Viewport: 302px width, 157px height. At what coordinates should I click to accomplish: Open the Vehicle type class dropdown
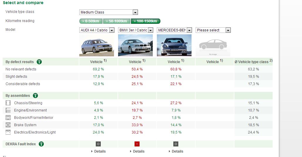click(109, 12)
